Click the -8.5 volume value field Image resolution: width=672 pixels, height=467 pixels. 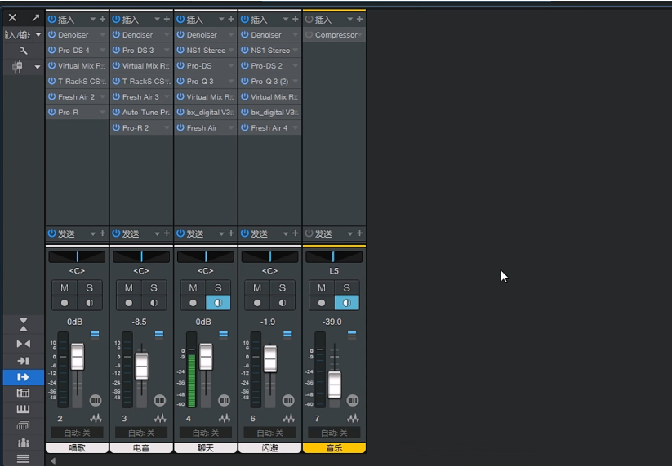(140, 322)
